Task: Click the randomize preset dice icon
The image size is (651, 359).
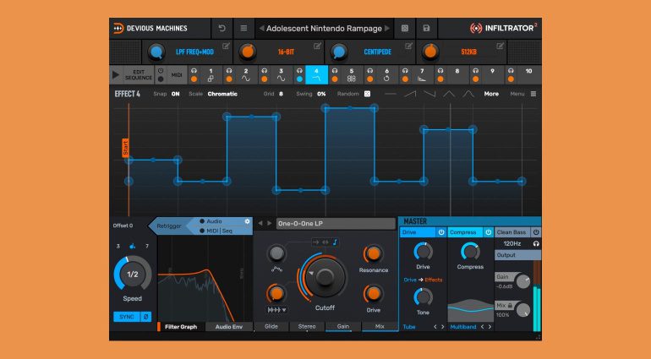Action: coord(405,28)
